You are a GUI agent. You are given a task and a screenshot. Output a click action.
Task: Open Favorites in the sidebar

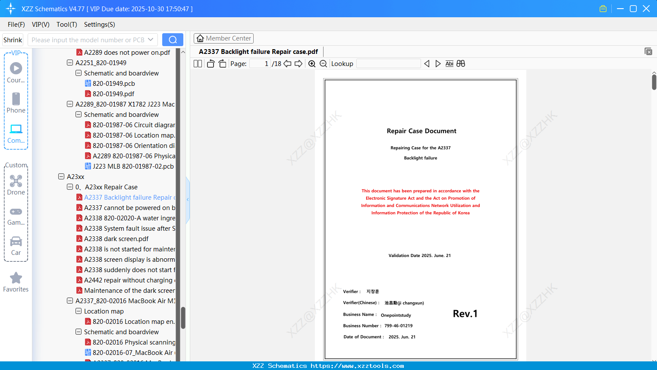[x=16, y=282]
